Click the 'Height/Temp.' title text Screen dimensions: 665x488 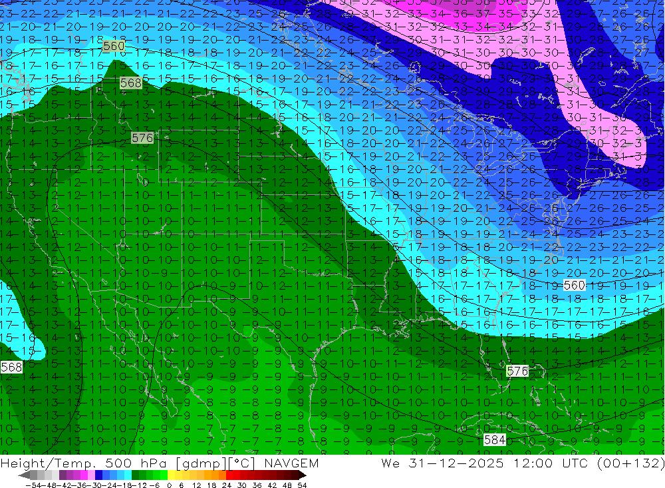(48, 463)
